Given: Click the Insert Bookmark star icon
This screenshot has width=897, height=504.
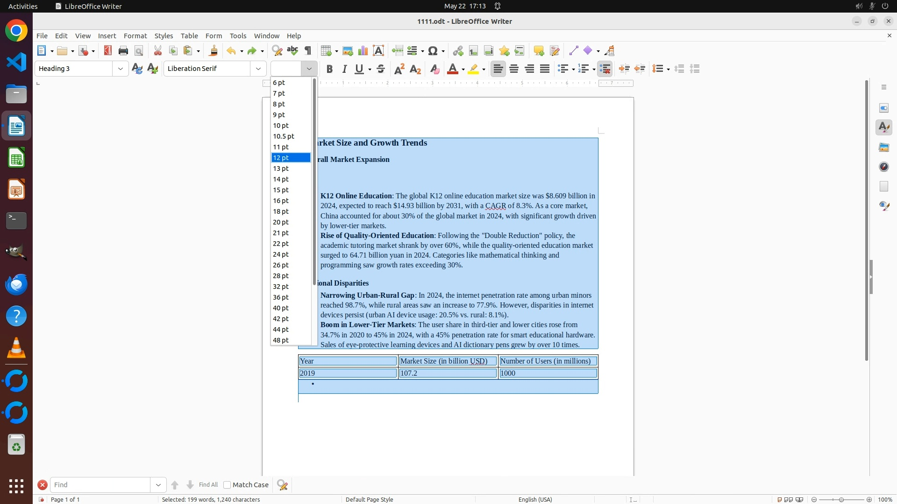Looking at the screenshot, I should click(504, 51).
